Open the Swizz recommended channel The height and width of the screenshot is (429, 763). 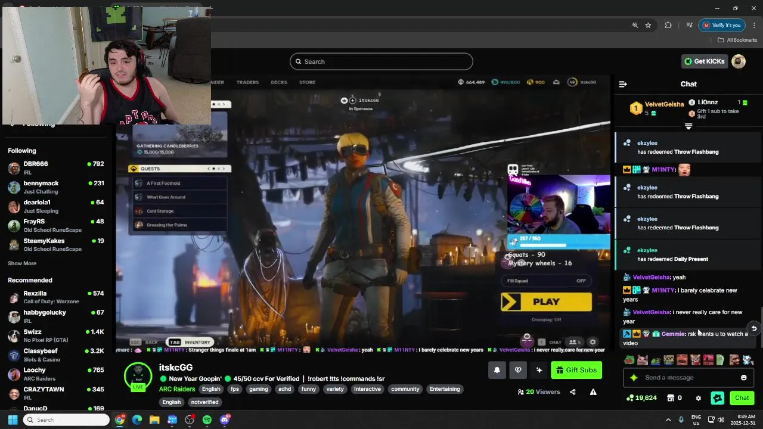coord(57,335)
